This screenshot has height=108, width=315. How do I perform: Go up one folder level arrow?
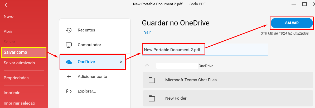(147, 66)
